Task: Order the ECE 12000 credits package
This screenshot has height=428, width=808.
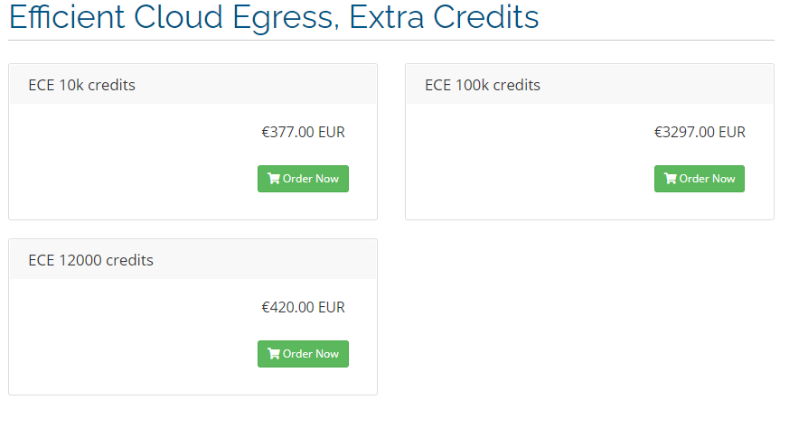Action: point(303,354)
